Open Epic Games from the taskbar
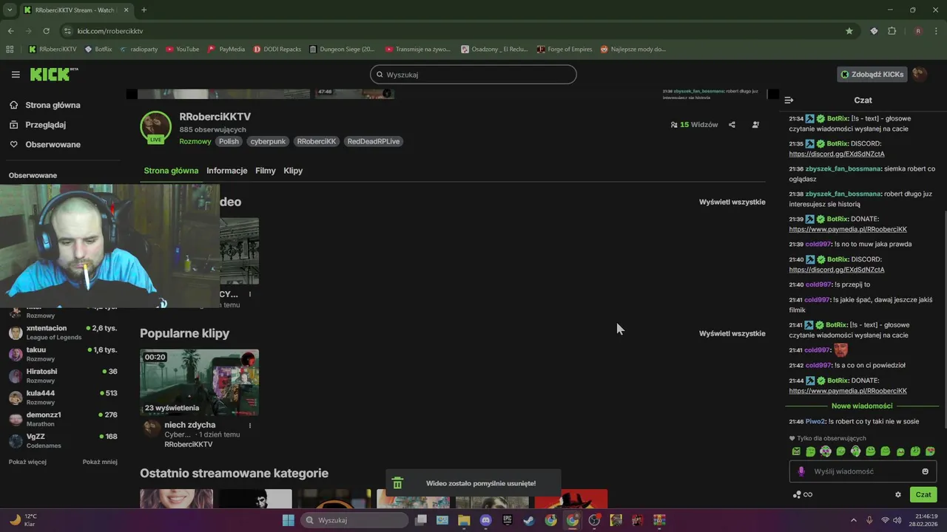This screenshot has height=532, width=947. coord(508,520)
